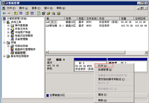The image size is (149, 103).
Task: Select 计算机管理(本地) root tree item
Action: (x=17, y=18)
